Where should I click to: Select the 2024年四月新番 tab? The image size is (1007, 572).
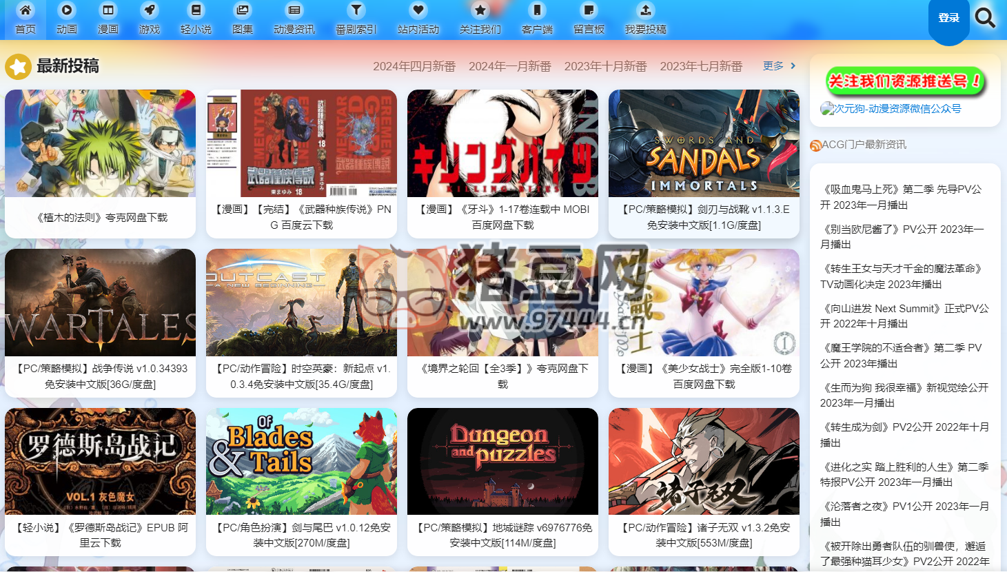(414, 66)
